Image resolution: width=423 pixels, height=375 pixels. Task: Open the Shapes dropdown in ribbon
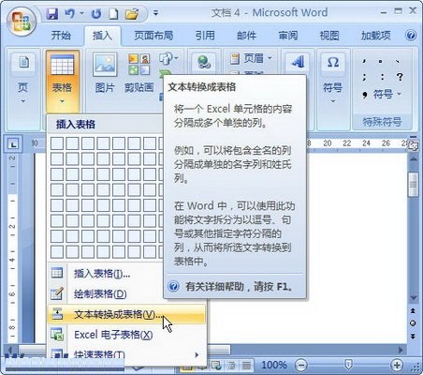(168, 58)
